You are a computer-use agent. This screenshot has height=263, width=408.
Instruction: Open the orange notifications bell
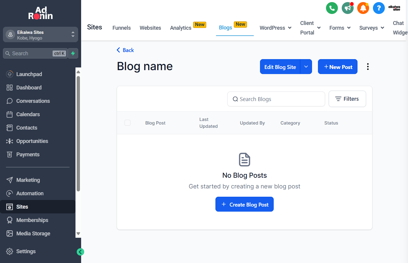[363, 8]
